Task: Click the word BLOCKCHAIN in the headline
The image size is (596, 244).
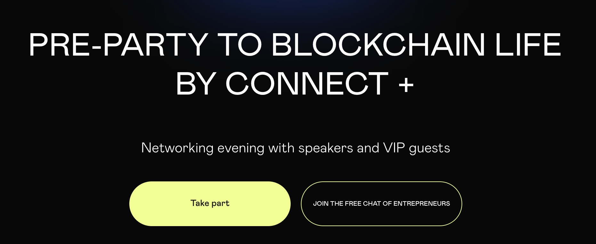Action: coord(378,45)
